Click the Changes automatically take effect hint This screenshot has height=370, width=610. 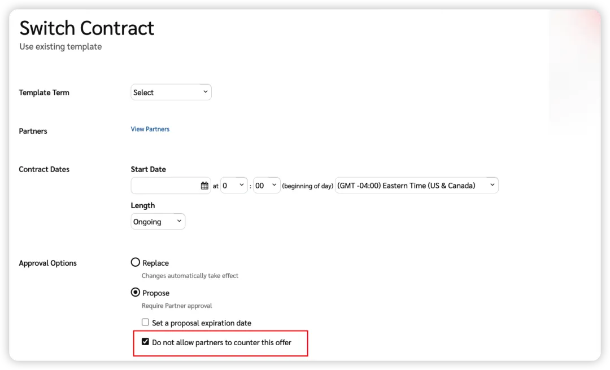pos(190,276)
